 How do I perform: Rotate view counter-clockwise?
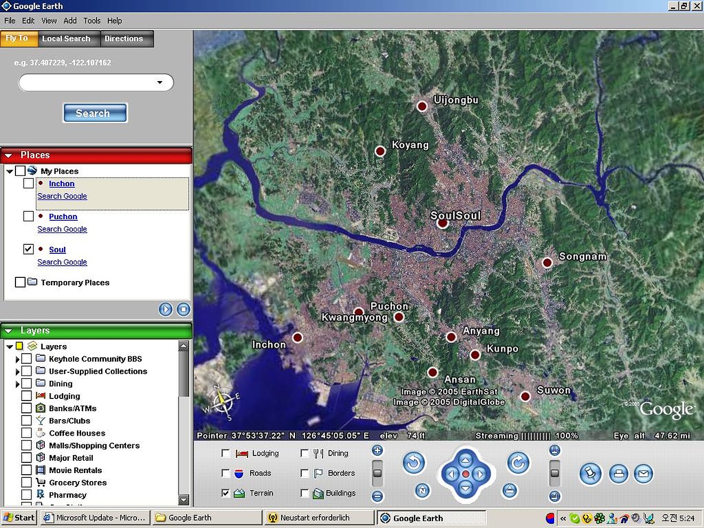coord(413,462)
